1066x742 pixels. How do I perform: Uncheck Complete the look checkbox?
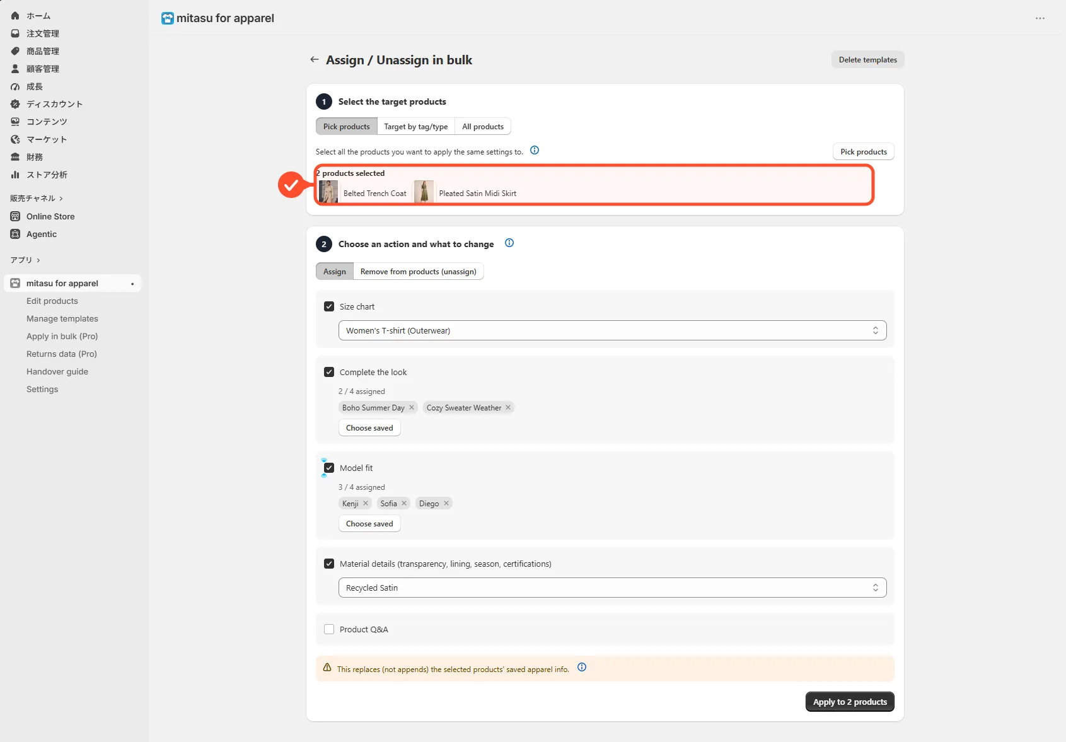[329, 372]
